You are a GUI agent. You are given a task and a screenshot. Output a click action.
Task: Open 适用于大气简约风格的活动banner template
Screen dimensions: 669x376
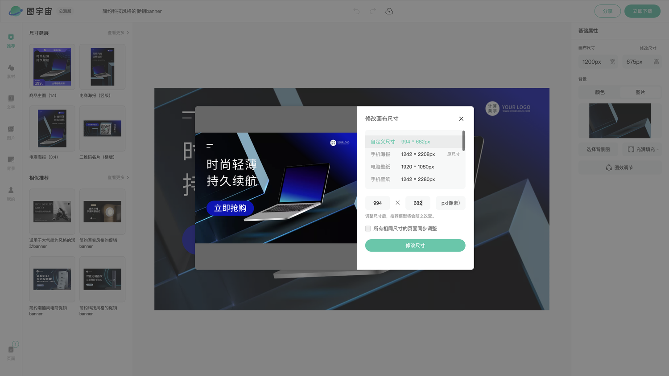click(52, 212)
